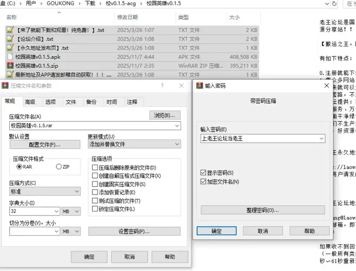The height and width of the screenshot is (271, 356).
Task: Click the 2025/11/7 4:44 date cell
Action: [136, 57]
